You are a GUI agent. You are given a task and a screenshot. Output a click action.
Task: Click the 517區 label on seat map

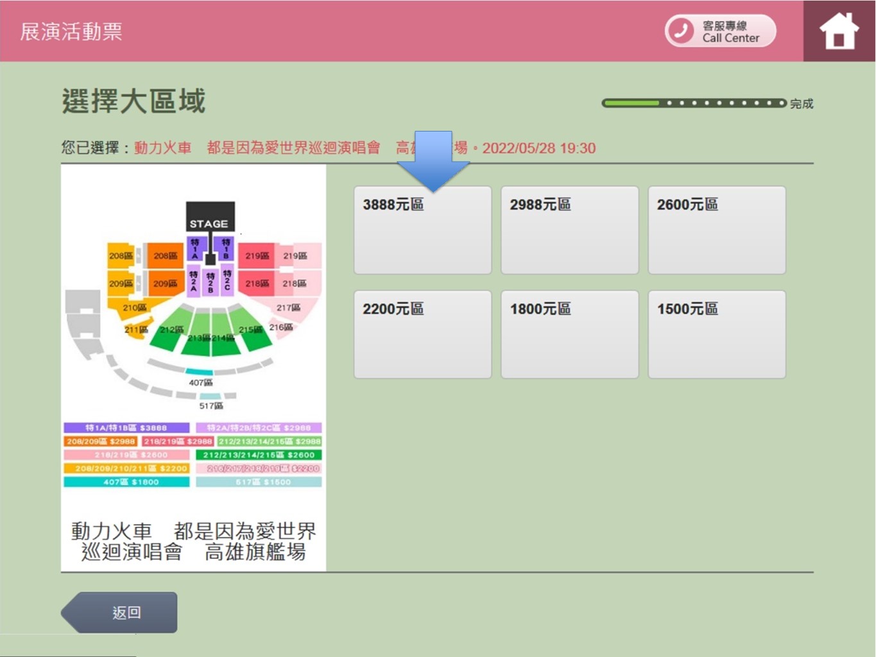pyautogui.click(x=211, y=405)
